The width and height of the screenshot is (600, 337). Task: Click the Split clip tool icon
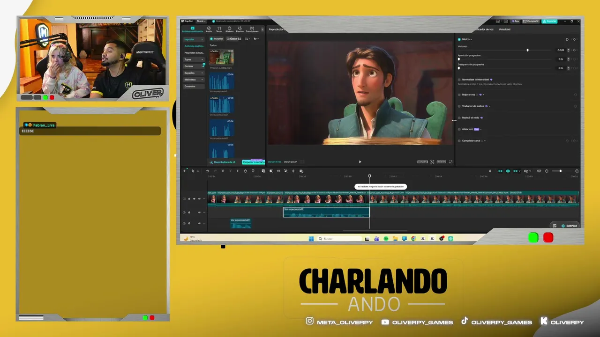click(223, 171)
